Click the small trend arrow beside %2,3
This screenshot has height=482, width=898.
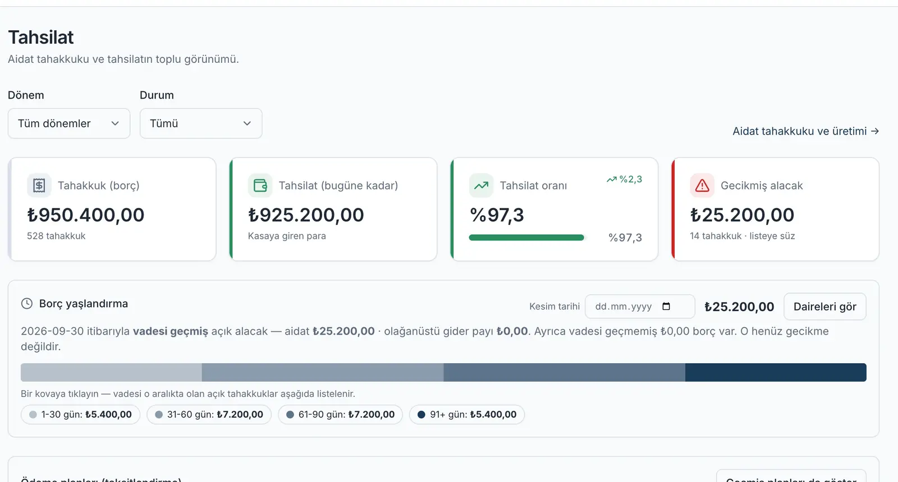point(611,179)
